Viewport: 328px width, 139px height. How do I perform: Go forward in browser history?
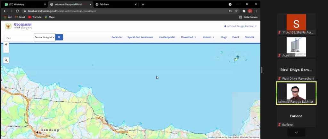11,11
